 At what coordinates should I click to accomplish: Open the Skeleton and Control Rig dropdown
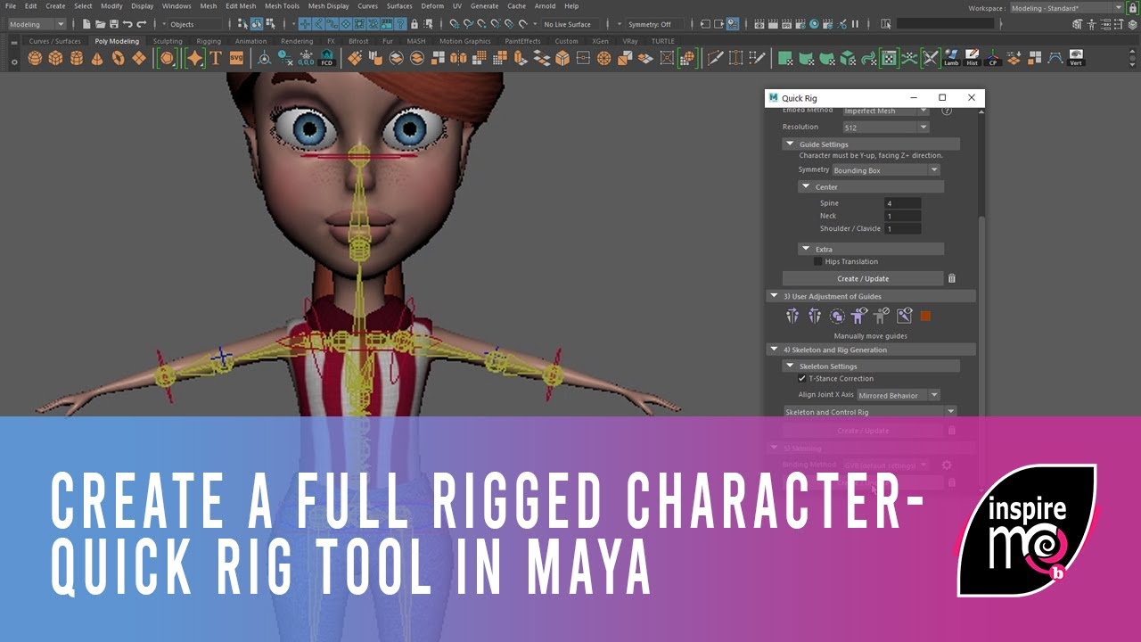click(x=869, y=412)
